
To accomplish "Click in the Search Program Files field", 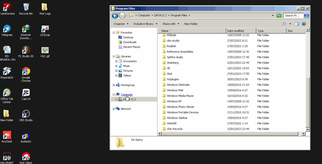I will (x=293, y=16).
